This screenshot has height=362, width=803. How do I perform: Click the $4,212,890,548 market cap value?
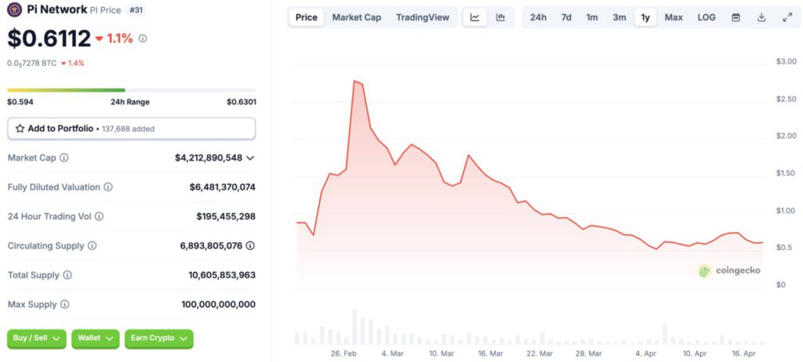click(209, 157)
